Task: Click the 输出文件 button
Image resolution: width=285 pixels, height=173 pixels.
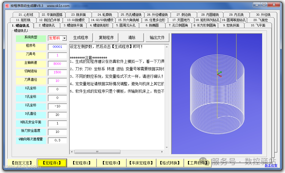Action: tap(157, 38)
